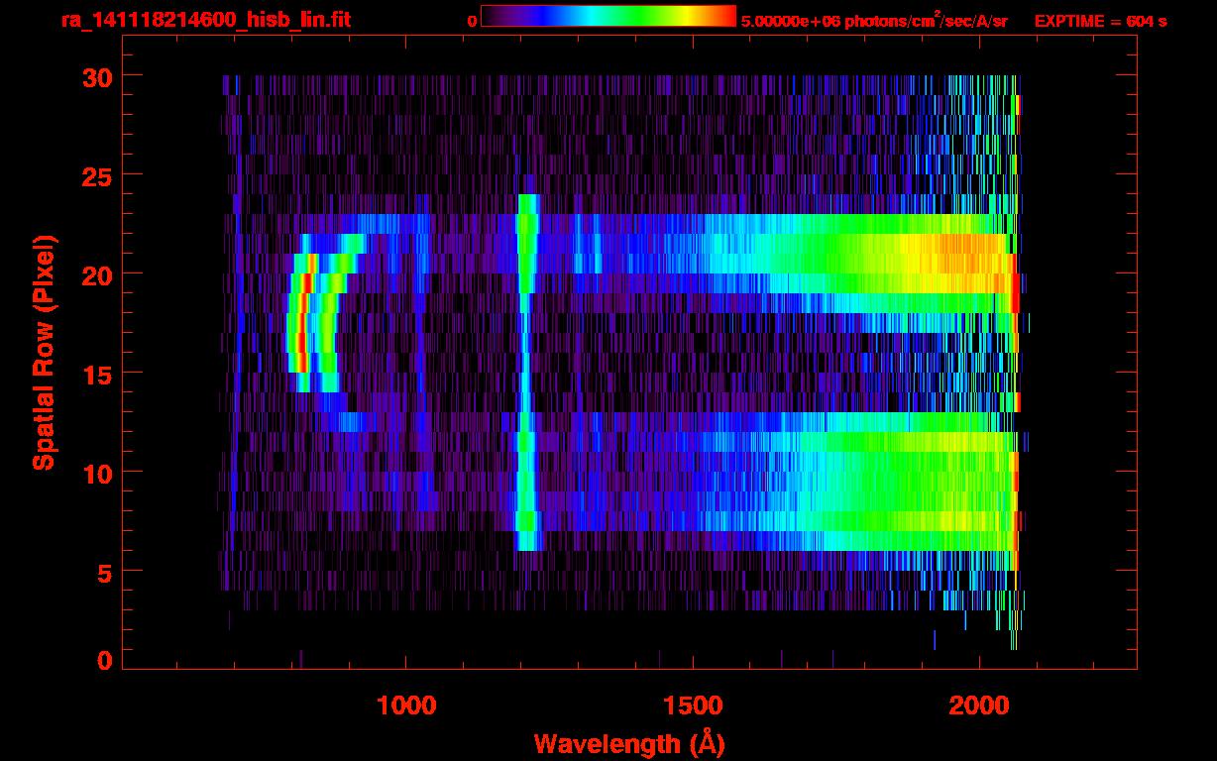Click the filename ra_141118214600_hisb_lin.fit
The width and height of the screenshot is (1217, 761).
pos(205,20)
